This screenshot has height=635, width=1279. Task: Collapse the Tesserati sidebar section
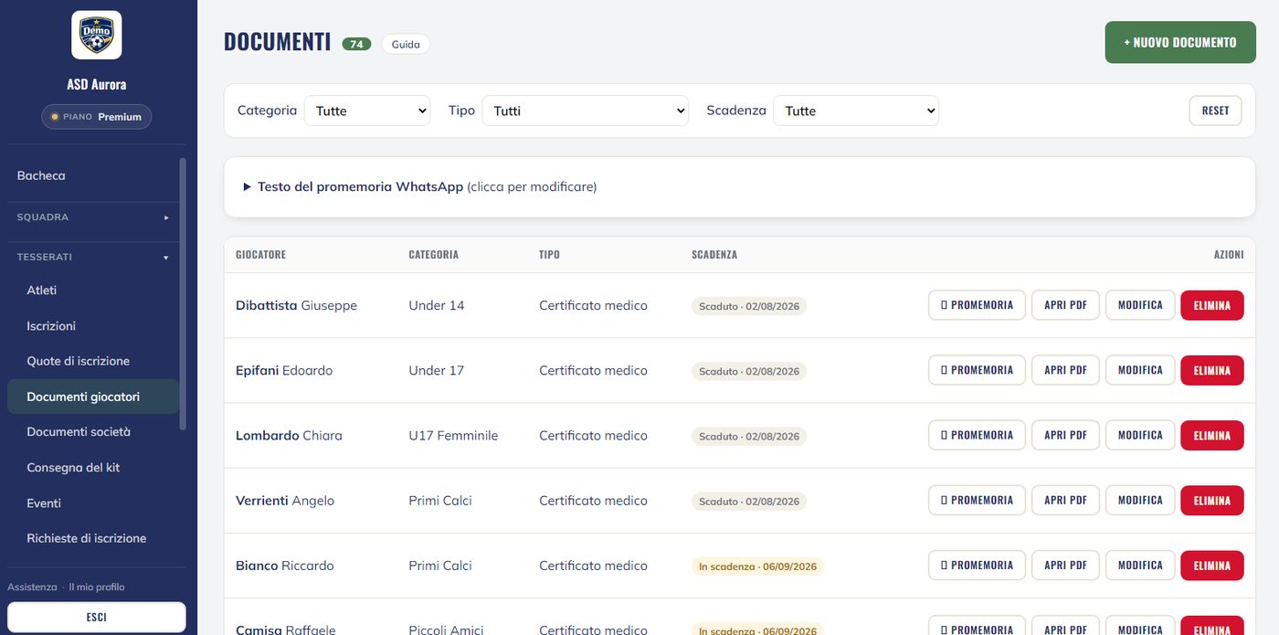(93, 257)
